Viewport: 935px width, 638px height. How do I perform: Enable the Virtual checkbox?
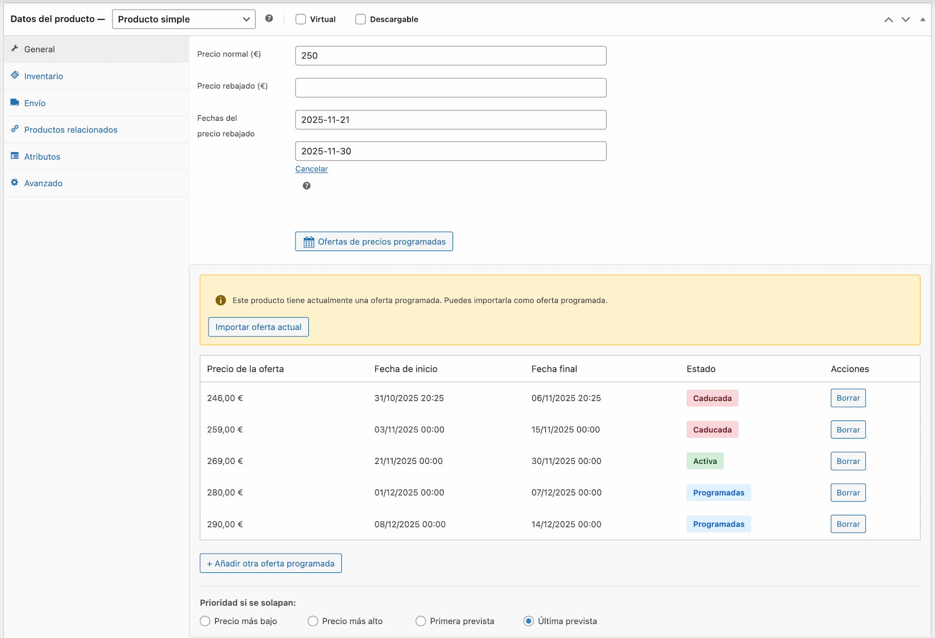pos(300,19)
